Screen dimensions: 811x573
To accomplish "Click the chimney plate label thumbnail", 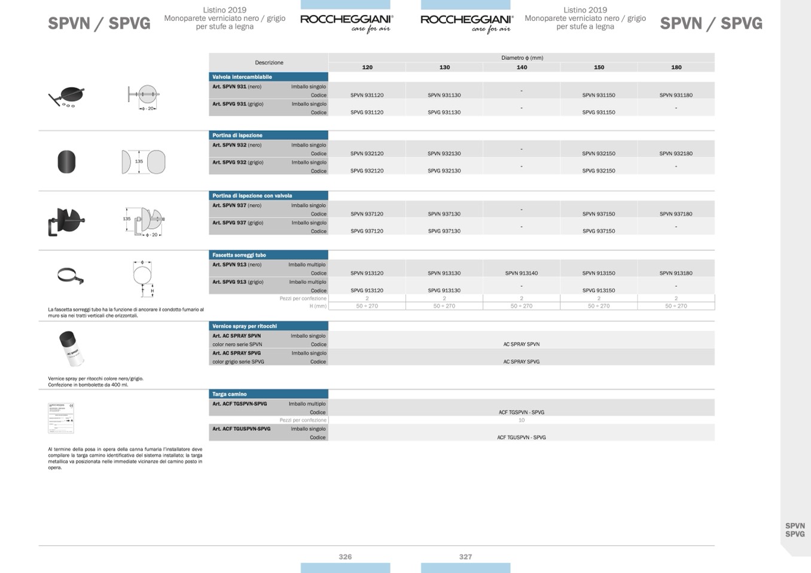I will pyautogui.click(x=61, y=418).
